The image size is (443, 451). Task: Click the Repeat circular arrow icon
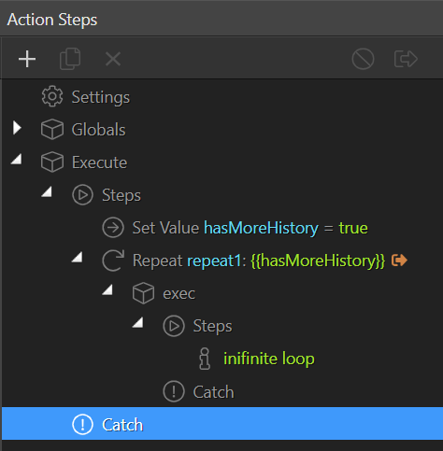[x=113, y=261]
